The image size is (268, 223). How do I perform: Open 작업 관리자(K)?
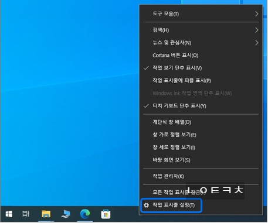(x=201, y=176)
